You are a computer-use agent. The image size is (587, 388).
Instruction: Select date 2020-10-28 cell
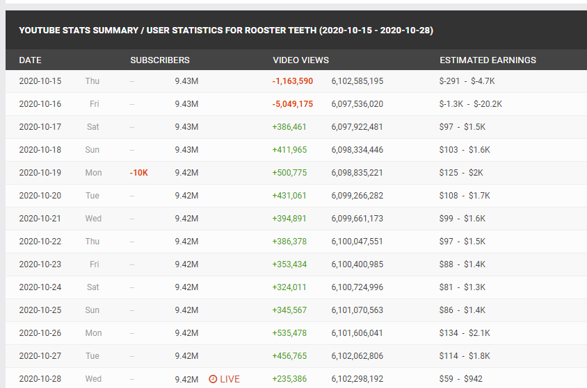click(x=40, y=379)
